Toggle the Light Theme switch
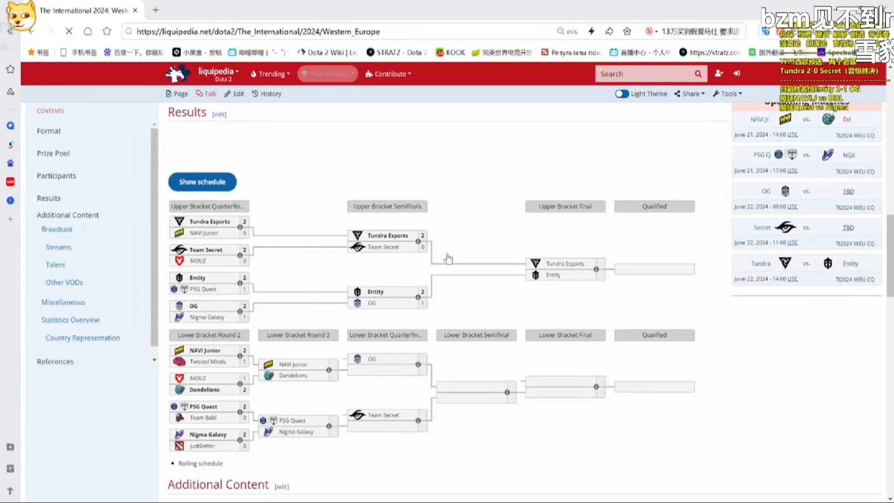894x503 pixels. pos(622,94)
